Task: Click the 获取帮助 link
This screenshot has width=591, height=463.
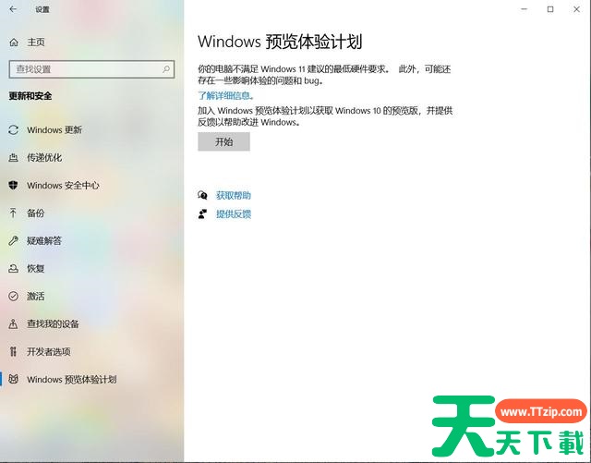Action: pyautogui.click(x=234, y=196)
